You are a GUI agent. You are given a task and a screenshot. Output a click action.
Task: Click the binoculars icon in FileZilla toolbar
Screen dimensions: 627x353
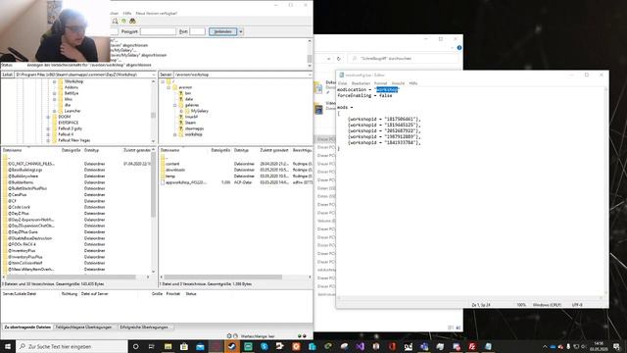[x=132, y=21]
